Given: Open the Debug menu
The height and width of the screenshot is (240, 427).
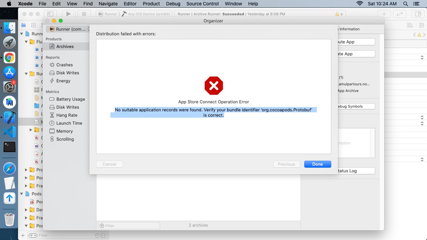Looking at the screenshot, I should pos(173,4).
